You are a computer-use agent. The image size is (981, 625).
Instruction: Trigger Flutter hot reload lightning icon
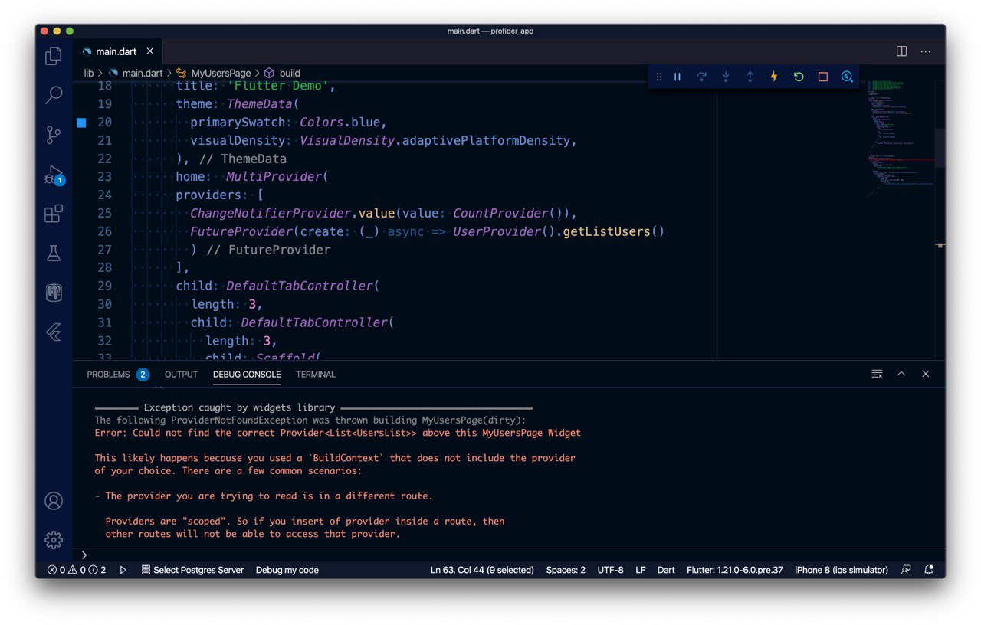pos(774,77)
